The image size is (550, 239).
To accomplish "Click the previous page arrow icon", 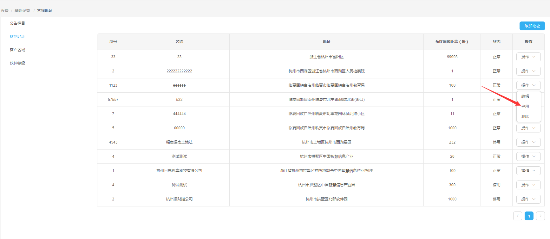I will [x=517, y=216].
